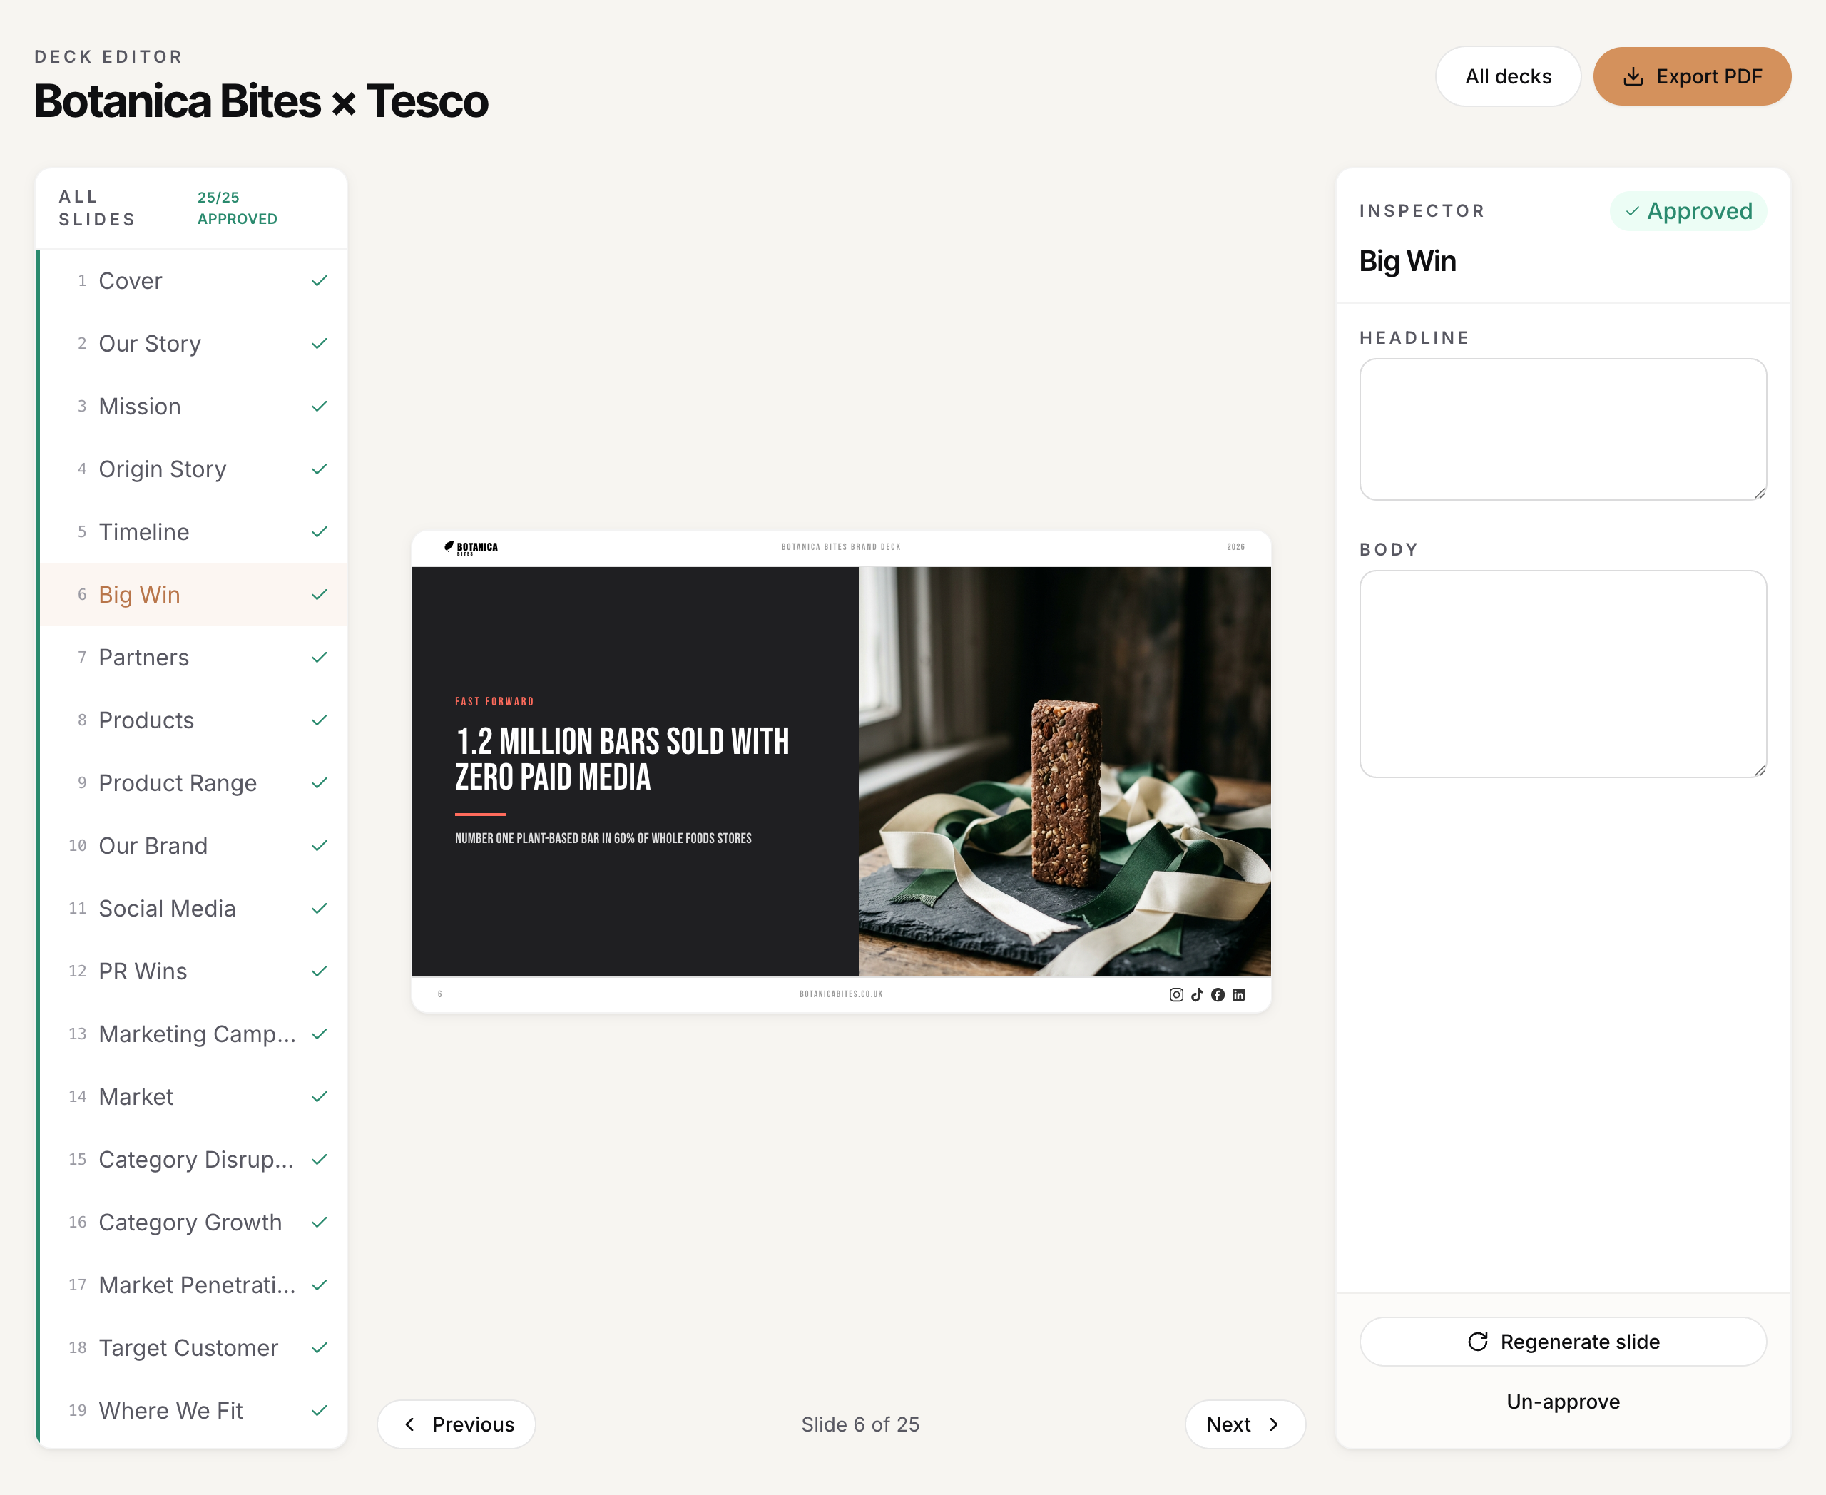Click the Un-approve link

click(x=1562, y=1401)
